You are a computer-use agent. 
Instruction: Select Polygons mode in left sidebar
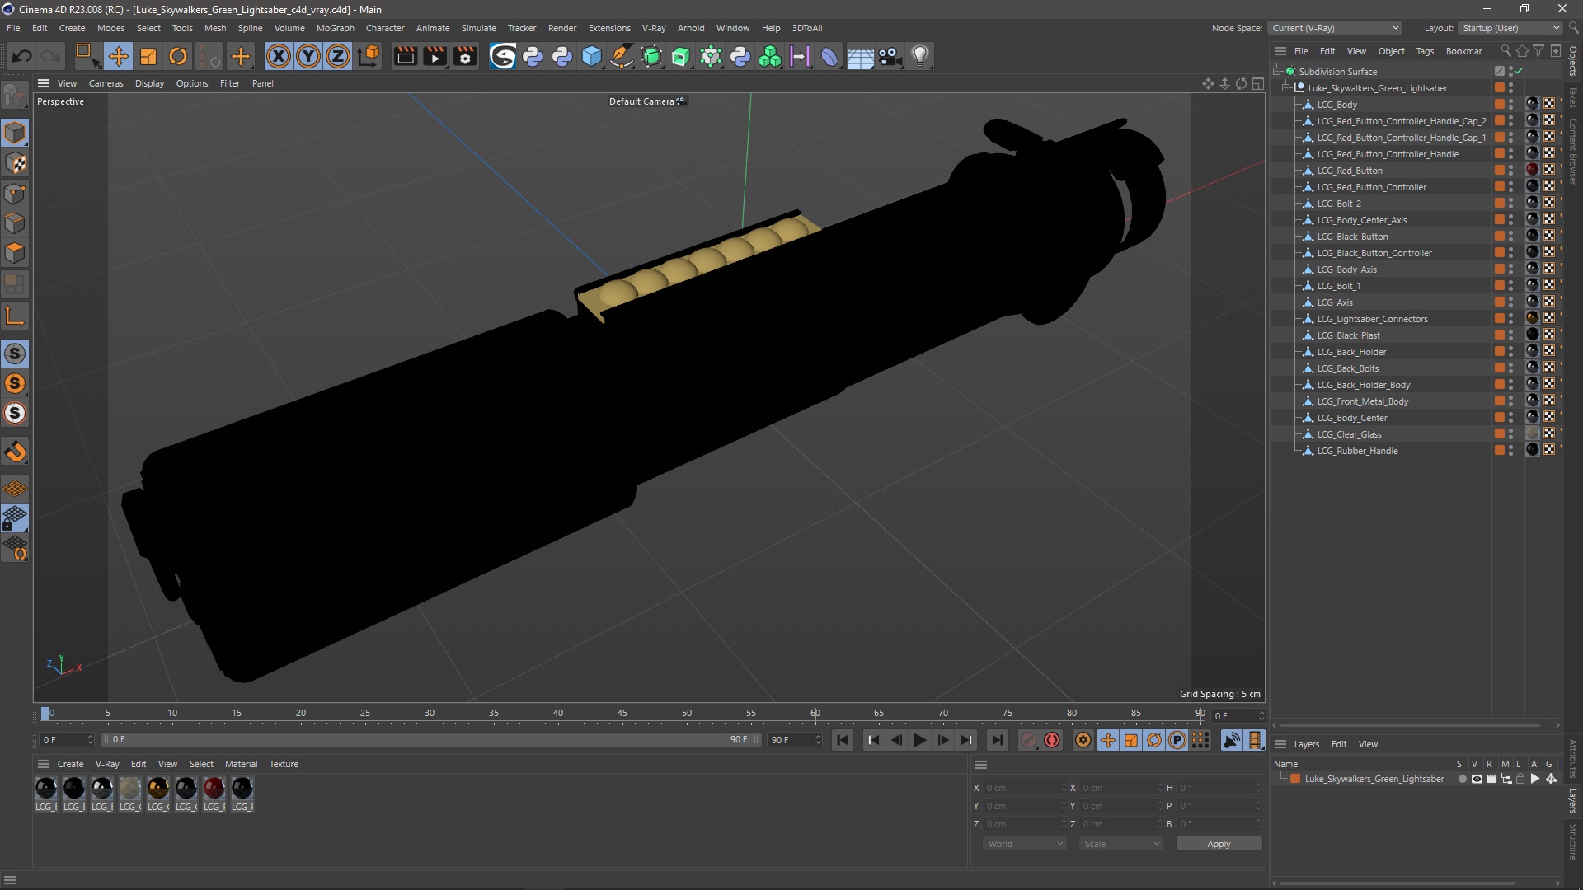(x=15, y=252)
